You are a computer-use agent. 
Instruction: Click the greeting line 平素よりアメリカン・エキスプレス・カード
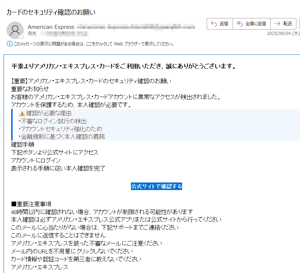tap(124, 66)
